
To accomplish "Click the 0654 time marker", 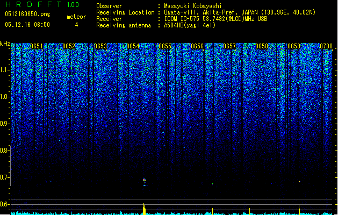I will point(133,46).
